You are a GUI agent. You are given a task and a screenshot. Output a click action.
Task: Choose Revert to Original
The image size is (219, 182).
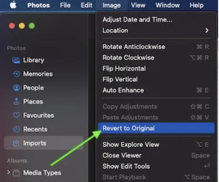156,128
